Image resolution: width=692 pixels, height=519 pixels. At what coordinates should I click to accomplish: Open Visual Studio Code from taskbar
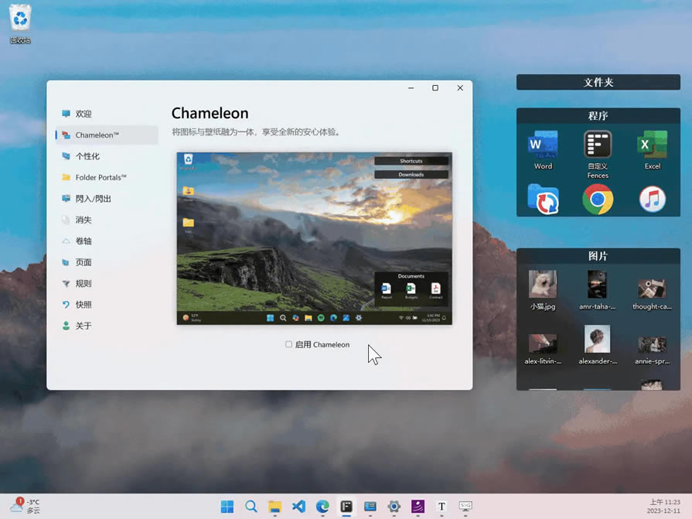click(x=298, y=507)
